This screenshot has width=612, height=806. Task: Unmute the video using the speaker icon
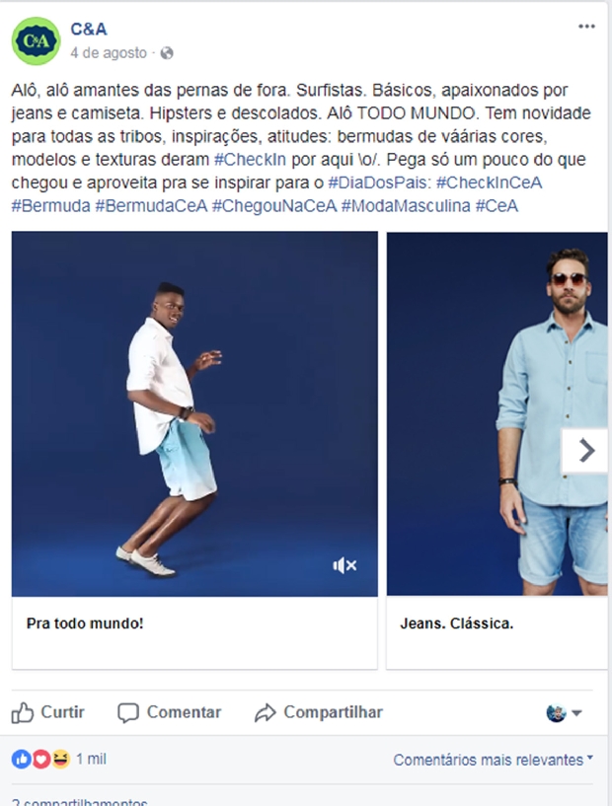coord(344,566)
